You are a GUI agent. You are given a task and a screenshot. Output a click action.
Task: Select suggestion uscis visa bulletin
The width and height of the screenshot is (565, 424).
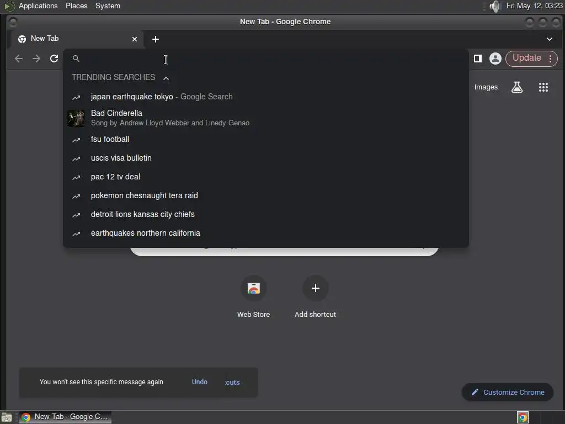(266, 158)
